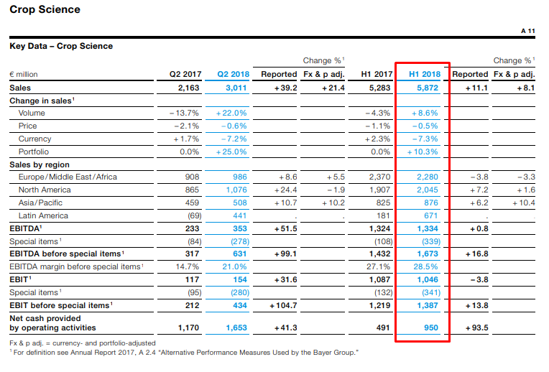Image resolution: width=549 pixels, height=372 pixels.
Task: Click the Q2 2017 column header
Action: (x=184, y=74)
